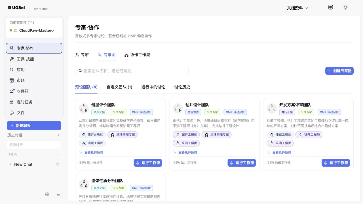Click the 开发方案评审团队 team avatar
363x204 pixels.
coord(272,108)
